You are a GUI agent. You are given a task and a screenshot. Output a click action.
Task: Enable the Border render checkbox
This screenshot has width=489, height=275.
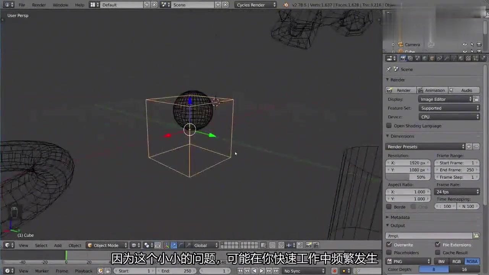(x=389, y=207)
